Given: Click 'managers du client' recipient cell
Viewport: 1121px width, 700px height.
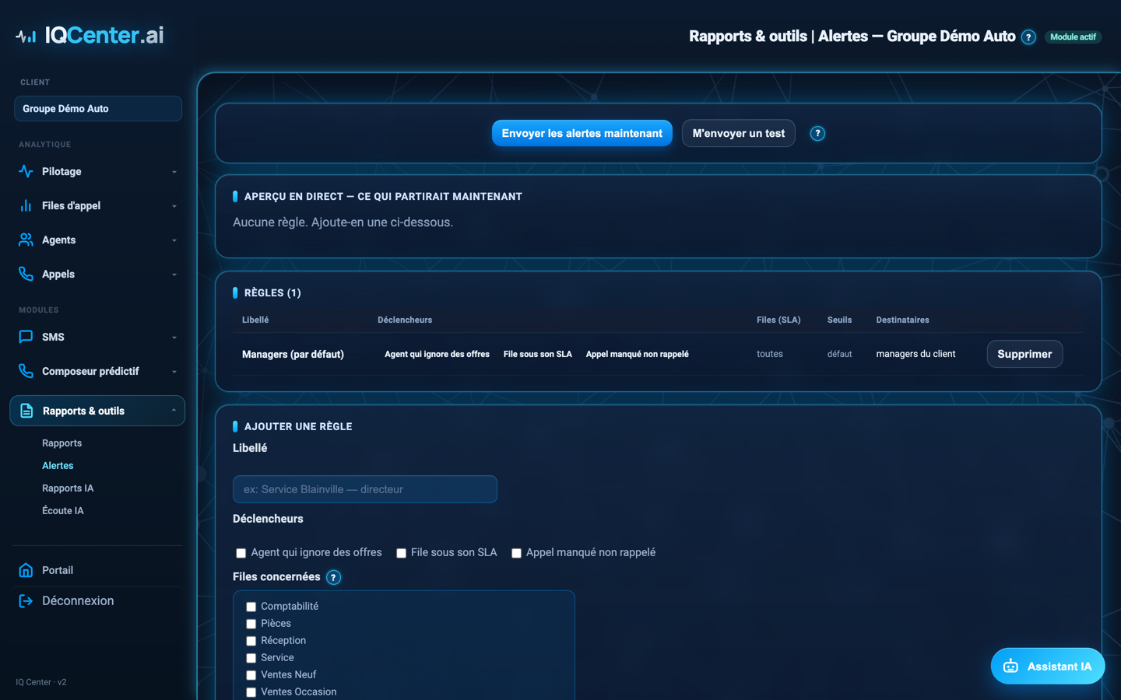Looking at the screenshot, I should (915, 354).
